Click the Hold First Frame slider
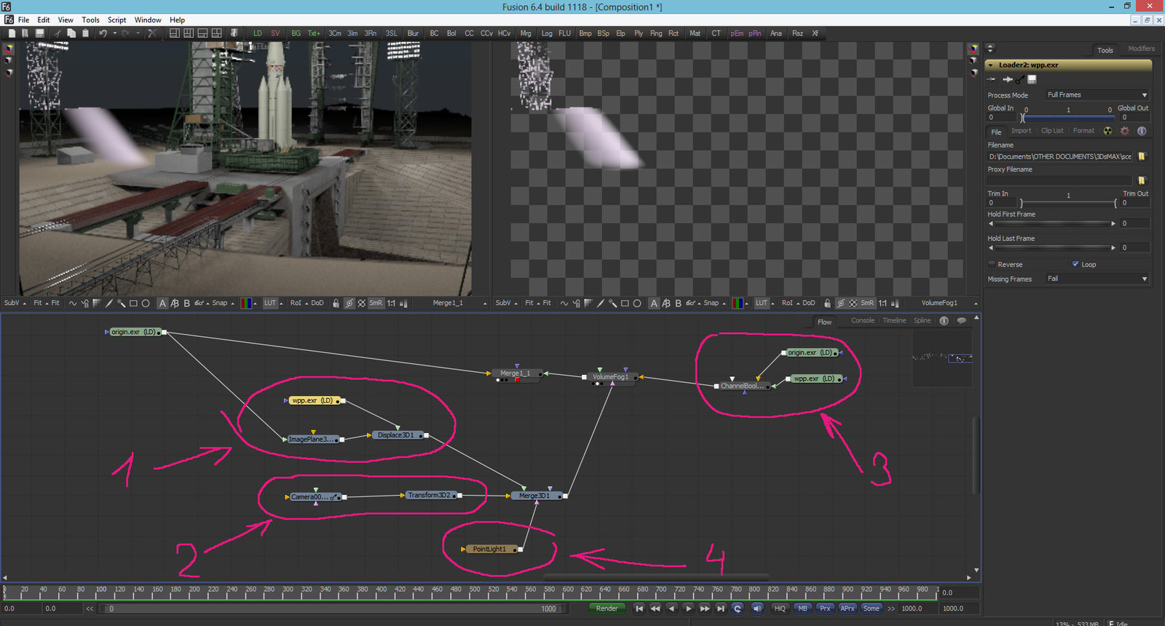 [x=1051, y=223]
